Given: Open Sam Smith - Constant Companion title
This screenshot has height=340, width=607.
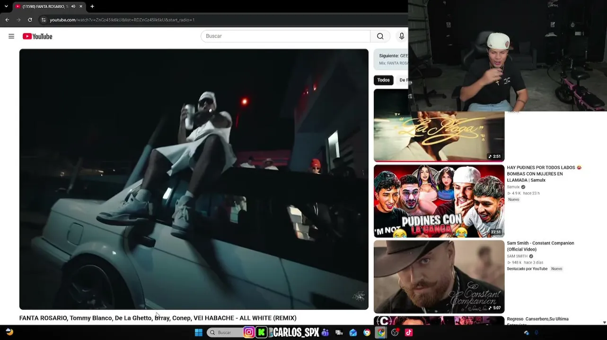Looking at the screenshot, I should 540,246.
